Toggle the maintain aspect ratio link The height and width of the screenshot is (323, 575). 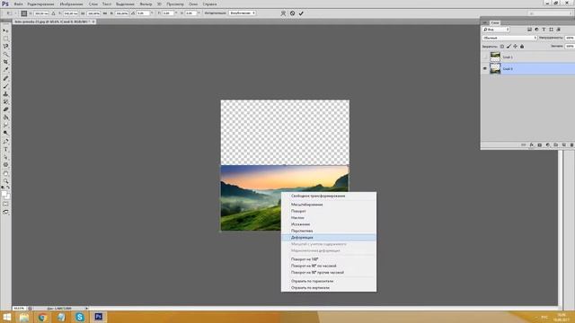tap(105, 13)
